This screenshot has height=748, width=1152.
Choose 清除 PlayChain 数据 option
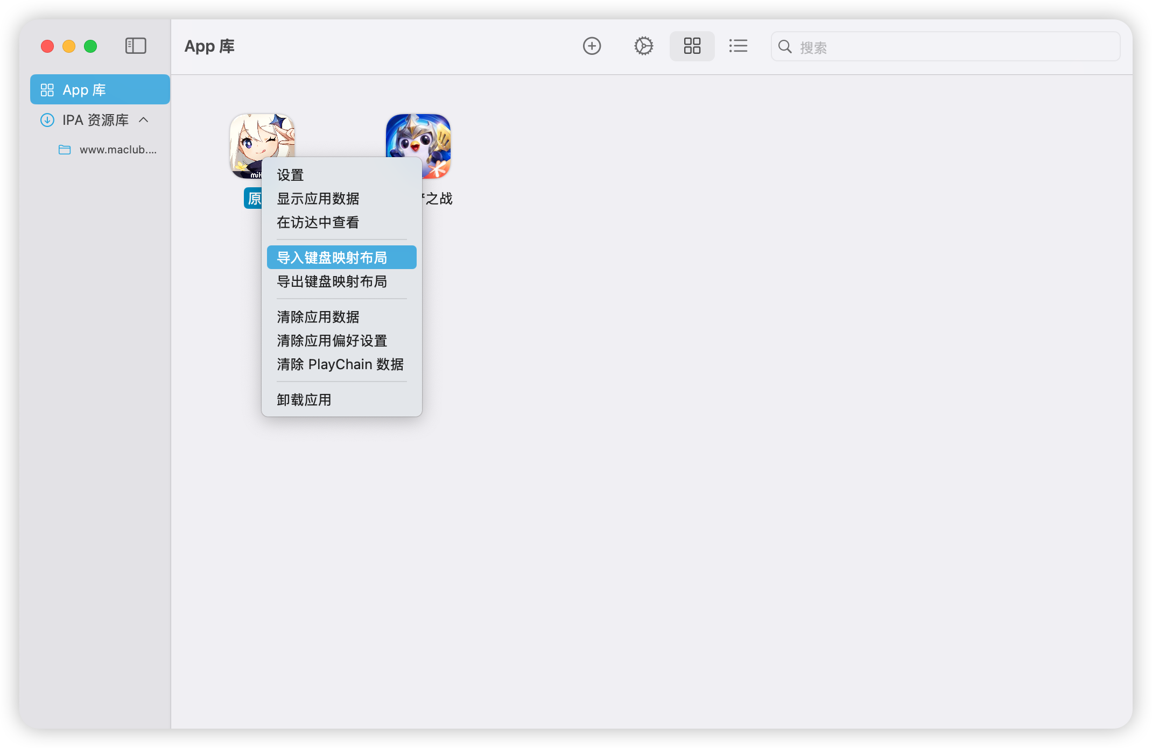pos(340,364)
